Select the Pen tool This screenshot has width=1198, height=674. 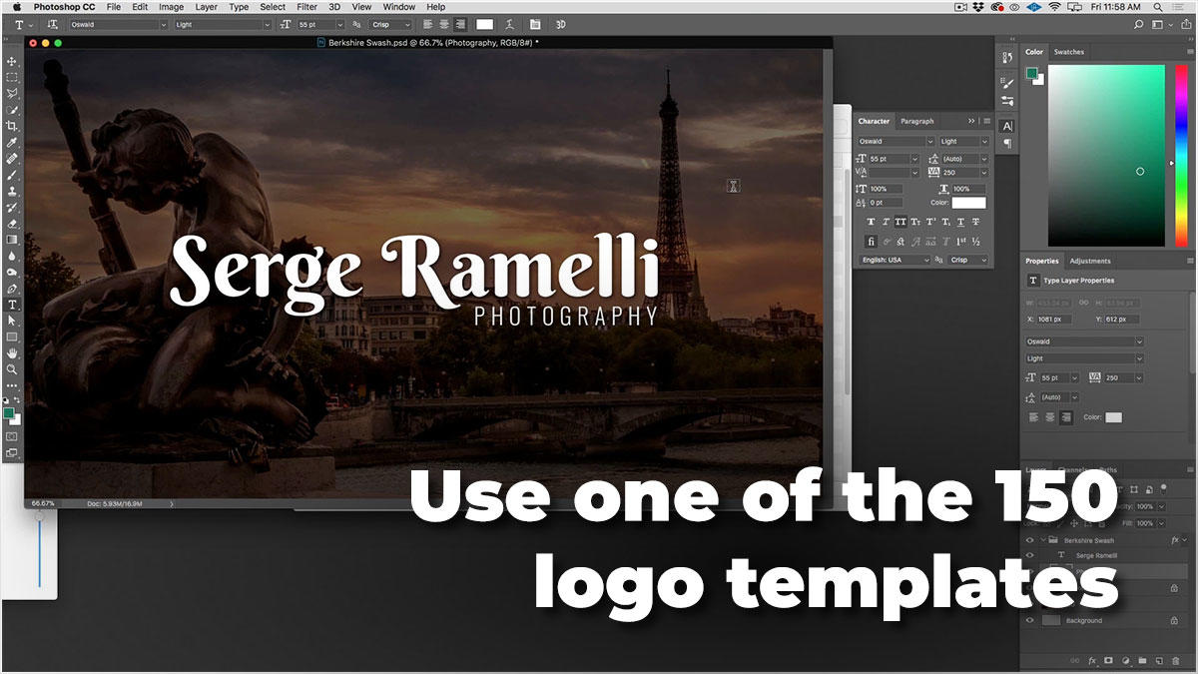pos(12,288)
